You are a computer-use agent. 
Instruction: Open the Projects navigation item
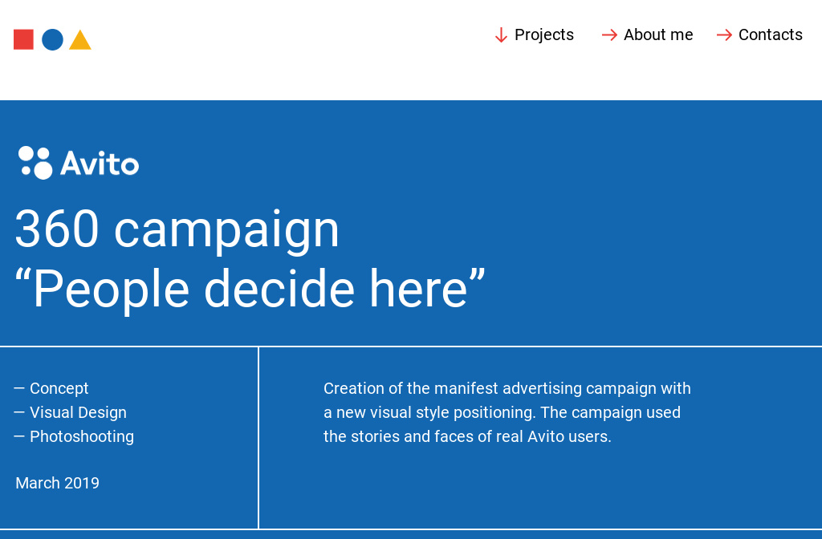(544, 35)
